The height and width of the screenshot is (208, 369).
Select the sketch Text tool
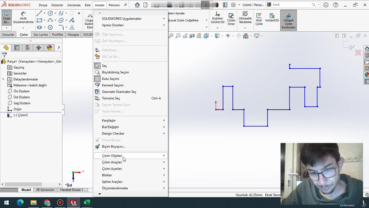point(72,27)
